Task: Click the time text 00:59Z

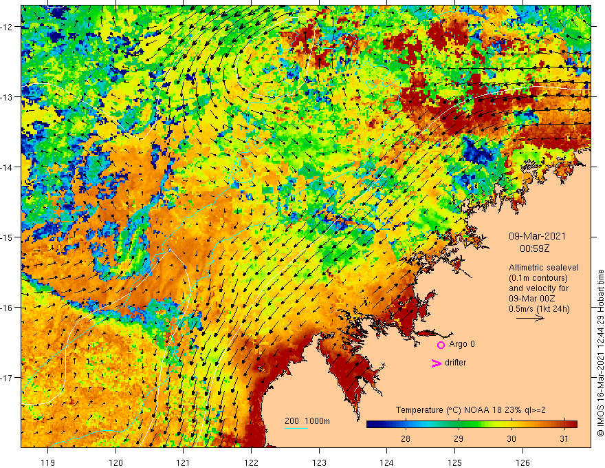Action: pos(534,248)
